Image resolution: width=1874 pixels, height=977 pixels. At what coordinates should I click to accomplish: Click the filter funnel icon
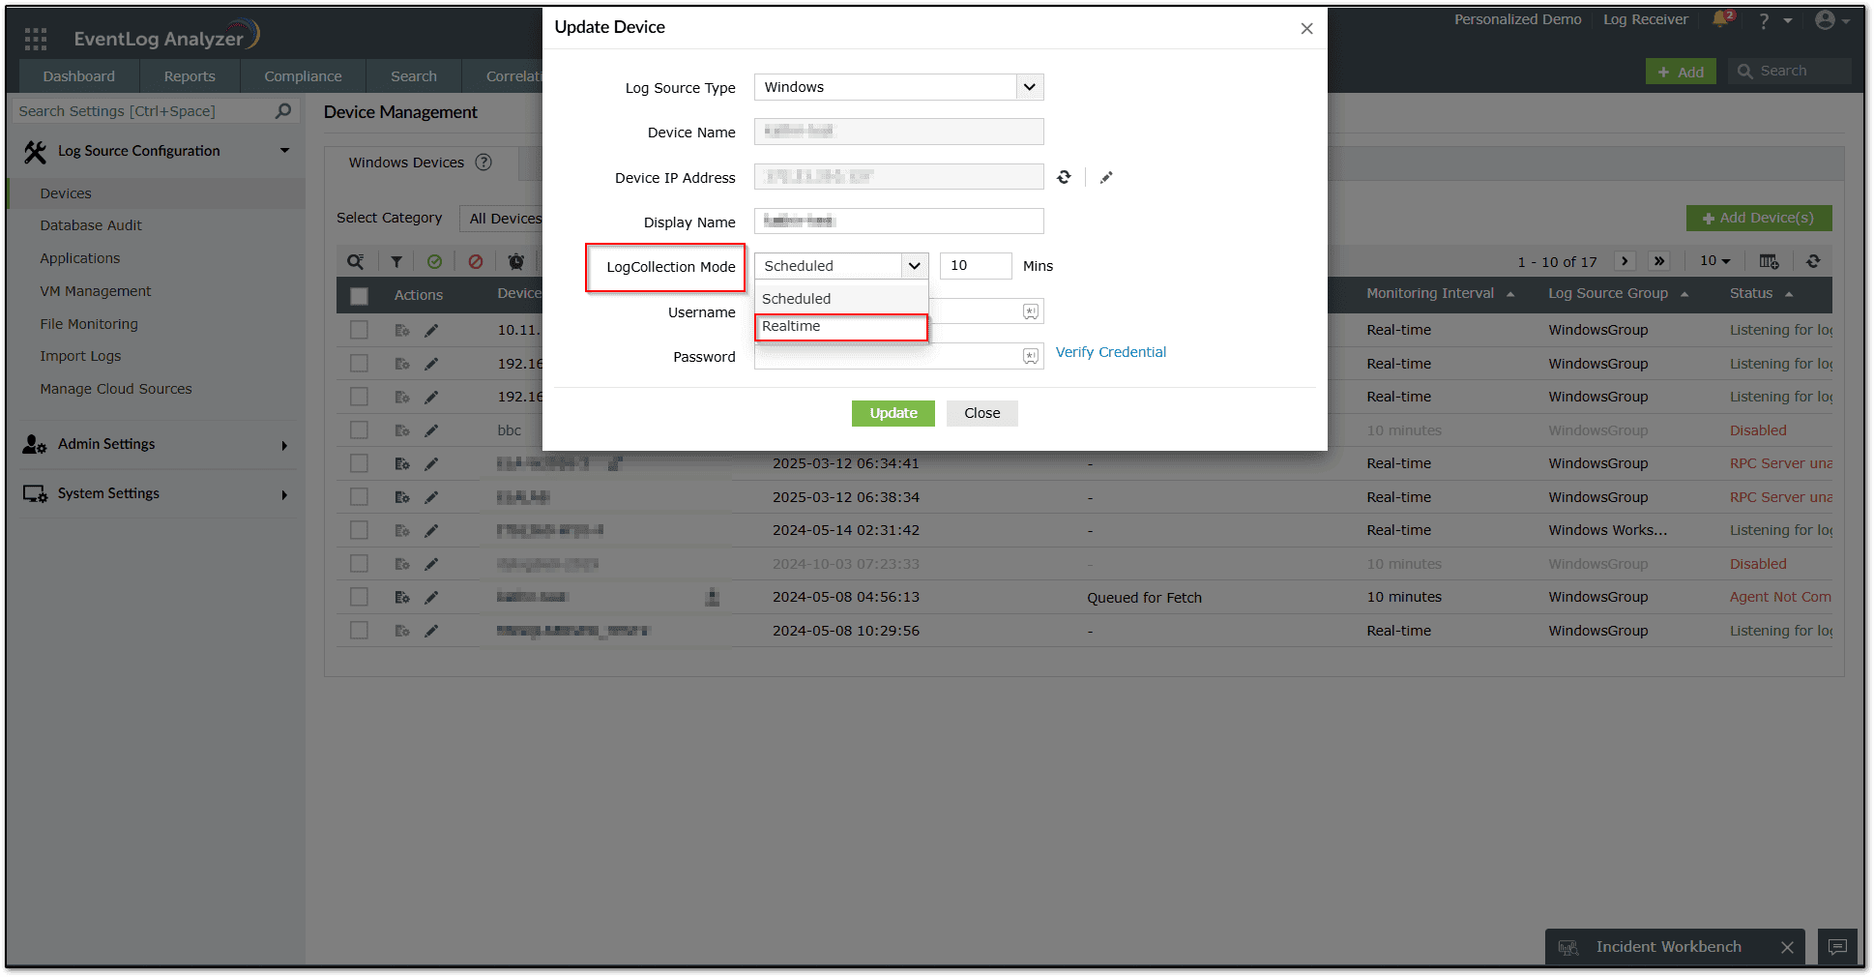[396, 261]
